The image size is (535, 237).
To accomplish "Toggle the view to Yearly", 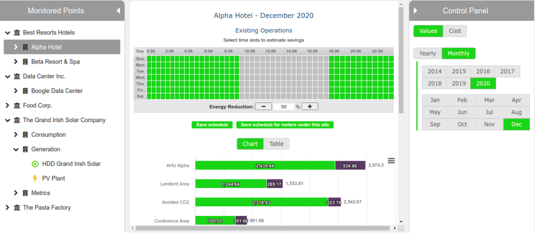I will (427, 54).
